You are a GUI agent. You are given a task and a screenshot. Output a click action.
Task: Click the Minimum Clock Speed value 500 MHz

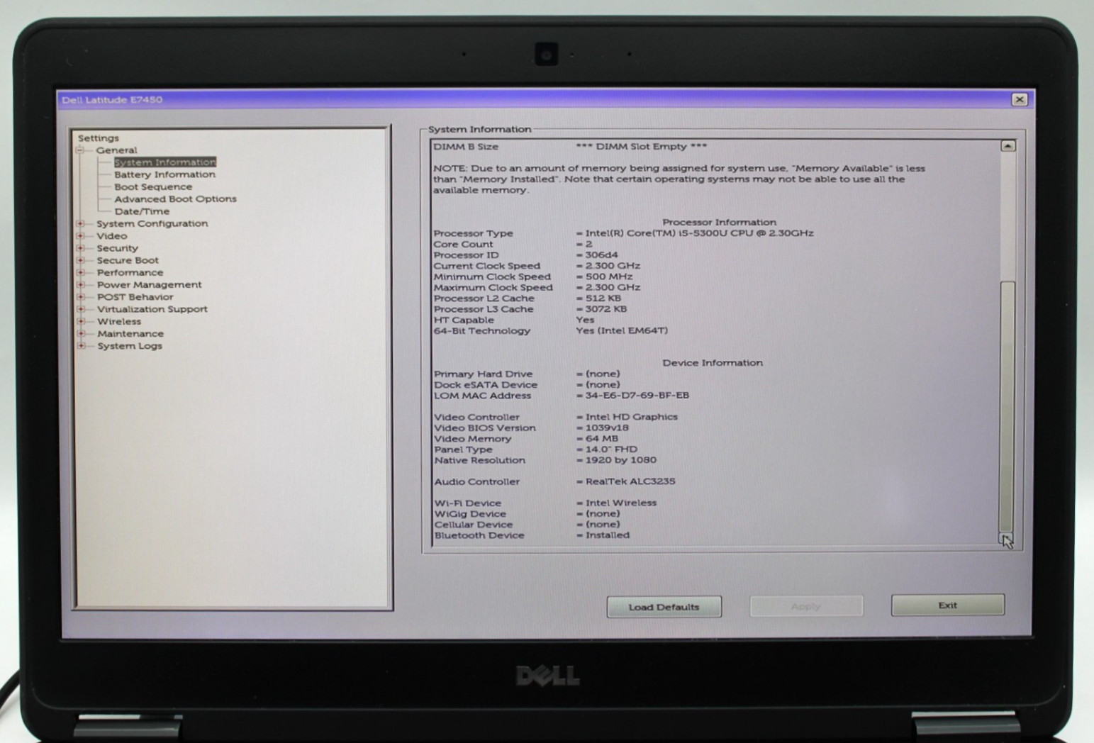tap(609, 277)
